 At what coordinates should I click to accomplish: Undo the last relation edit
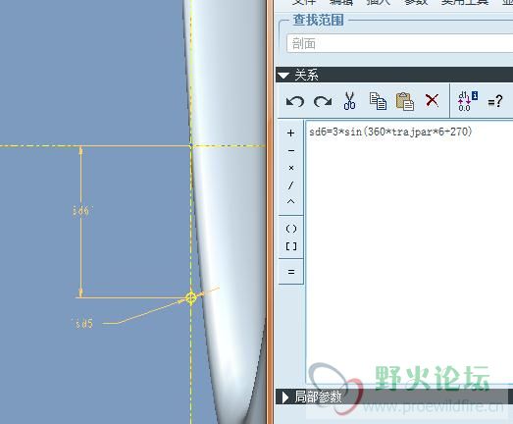[x=295, y=101]
